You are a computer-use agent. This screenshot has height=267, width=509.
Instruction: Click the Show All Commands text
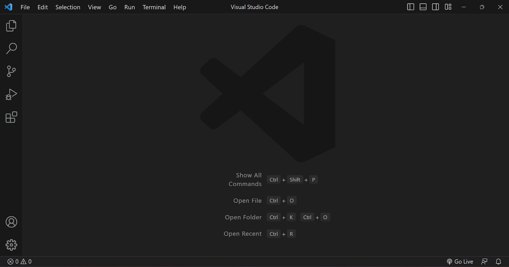point(245,179)
